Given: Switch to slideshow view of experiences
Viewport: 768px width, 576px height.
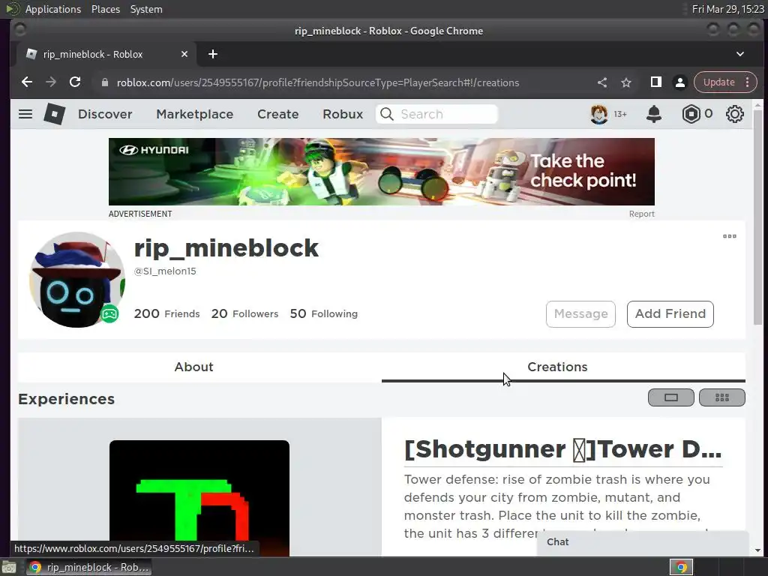Looking at the screenshot, I should [x=671, y=397].
